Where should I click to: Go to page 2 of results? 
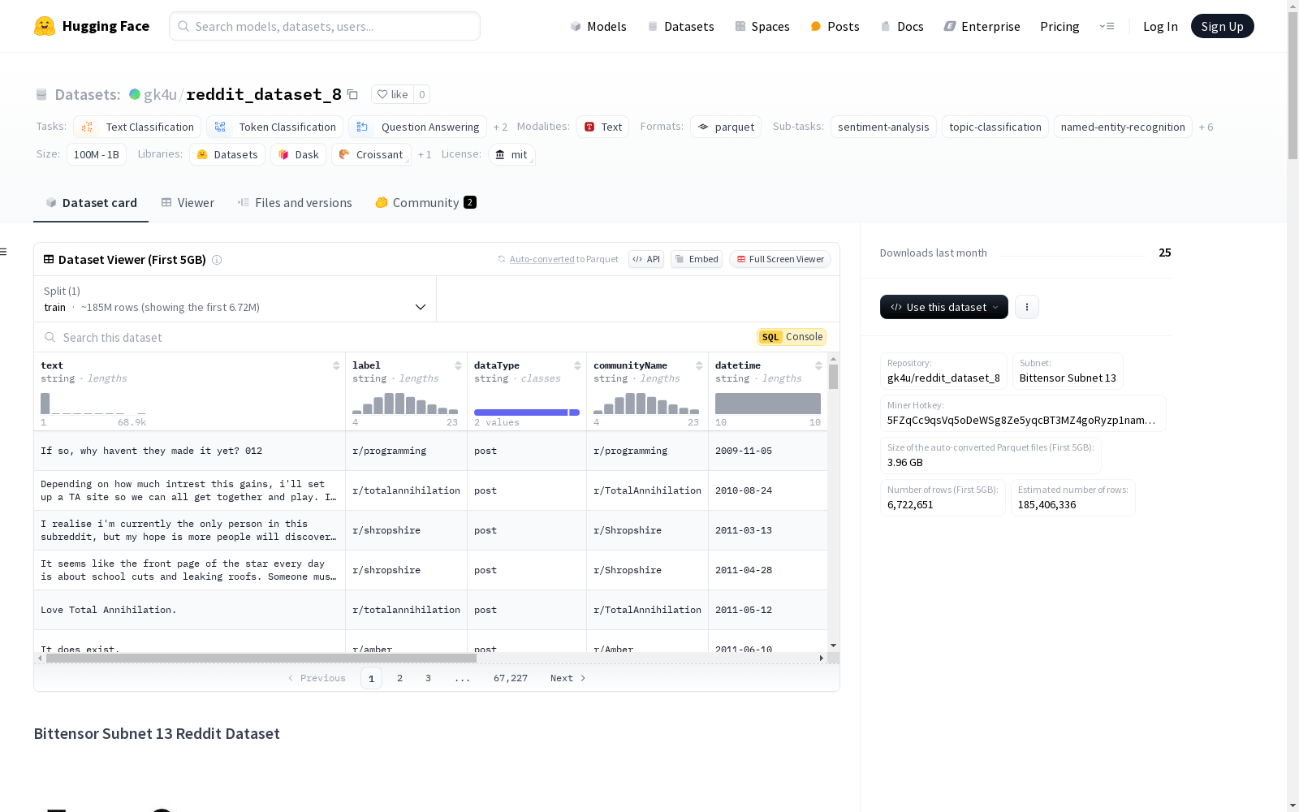[x=399, y=678]
